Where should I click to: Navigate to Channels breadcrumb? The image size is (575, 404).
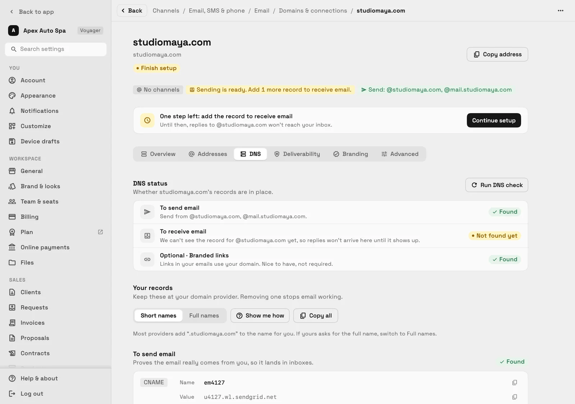(166, 11)
